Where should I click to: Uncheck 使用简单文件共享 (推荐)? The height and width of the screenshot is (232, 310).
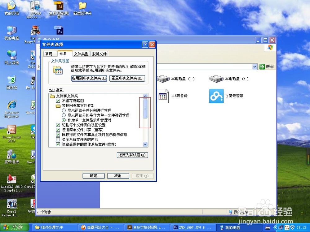(x=58, y=130)
